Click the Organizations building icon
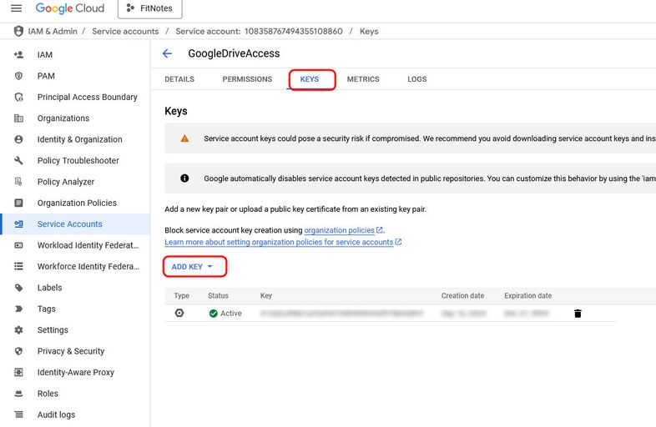Viewport: 656px width, 427px height. click(x=19, y=118)
